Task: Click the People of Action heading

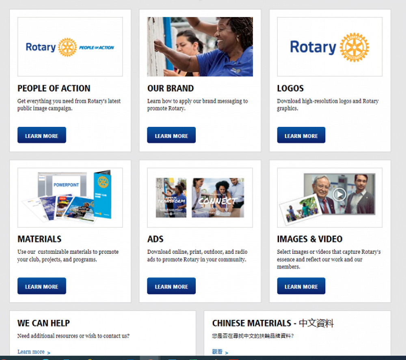Action: [54, 88]
